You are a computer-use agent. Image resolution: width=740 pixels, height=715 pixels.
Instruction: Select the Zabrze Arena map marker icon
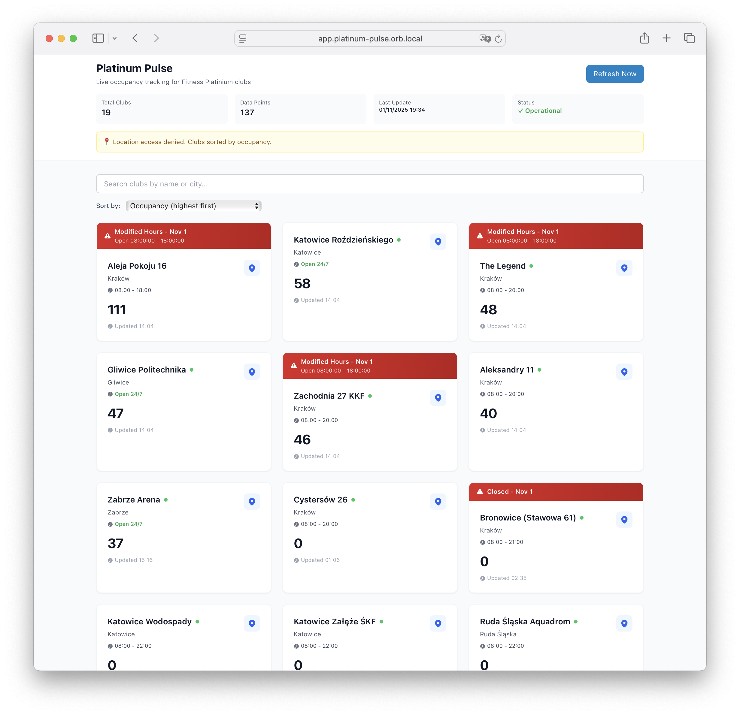pos(251,502)
